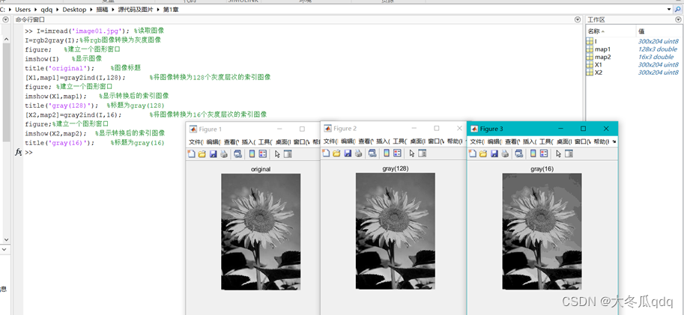Click scroll-down arrow of command window scrollbar
The height and width of the screenshot is (315, 684).
click(x=6, y=239)
